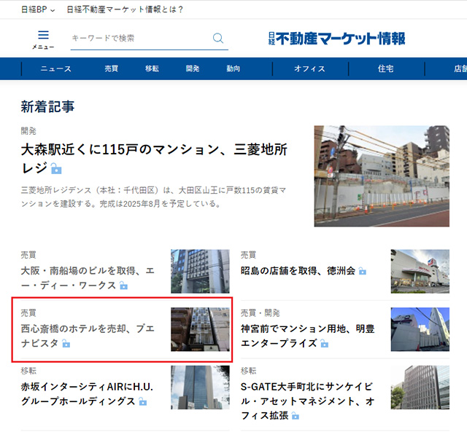Select the 開発 navigation tab

[193, 68]
